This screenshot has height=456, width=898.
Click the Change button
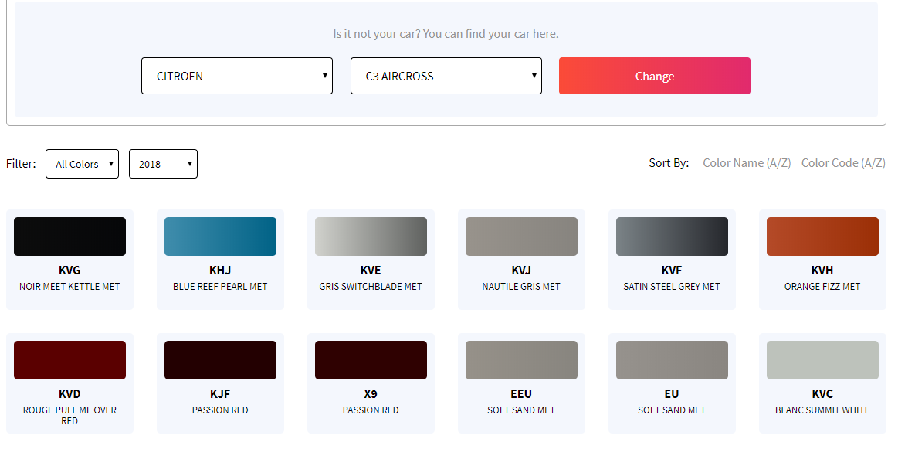[x=654, y=76]
